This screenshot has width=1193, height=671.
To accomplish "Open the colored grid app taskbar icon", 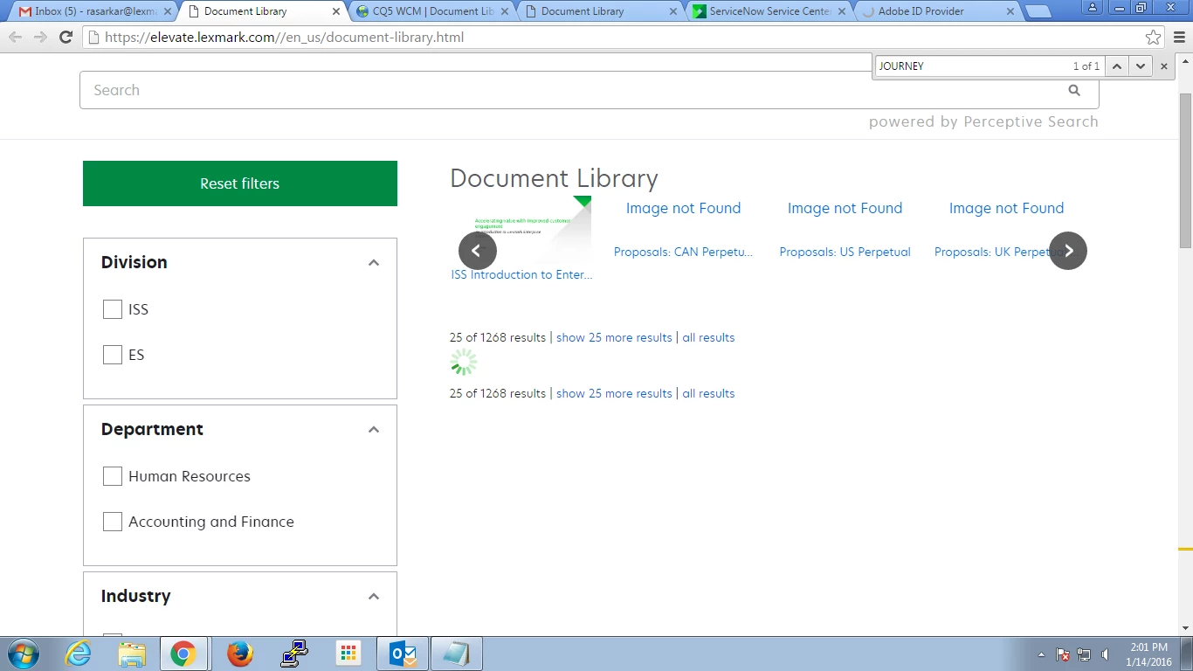I will tap(348, 654).
